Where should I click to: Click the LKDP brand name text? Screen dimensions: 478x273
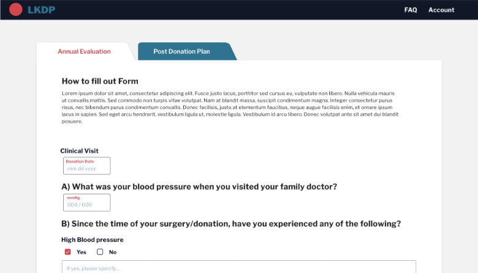(x=40, y=10)
